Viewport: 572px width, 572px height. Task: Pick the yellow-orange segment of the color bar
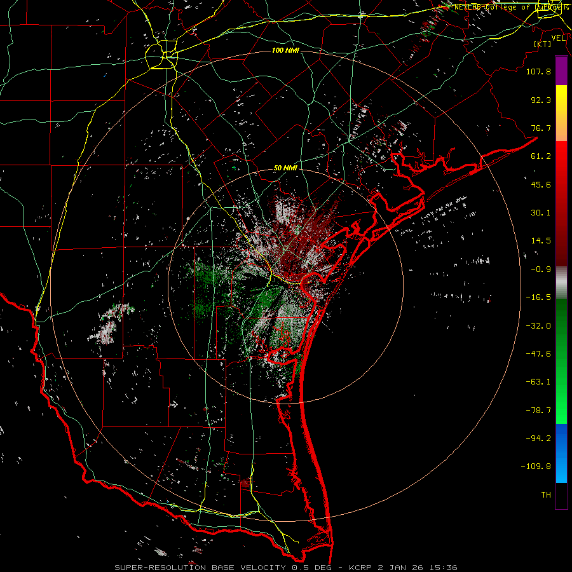[561, 113]
